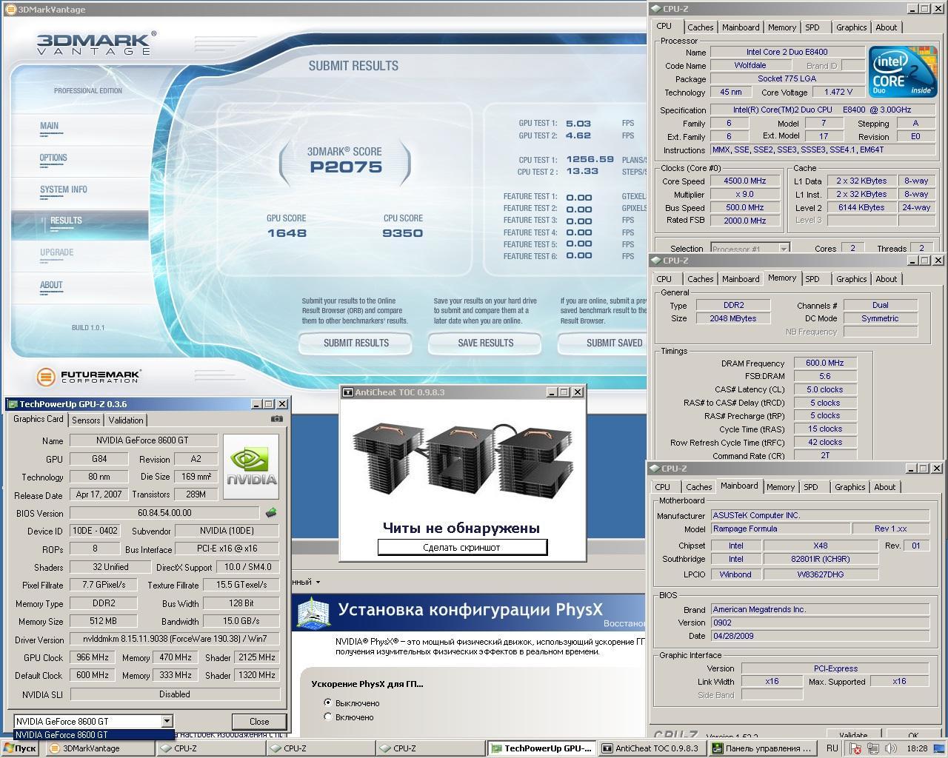Image resolution: width=948 pixels, height=758 pixels.
Task: Open Graphics tab in CPU-Z window showing Motherboard
Action: (x=849, y=487)
